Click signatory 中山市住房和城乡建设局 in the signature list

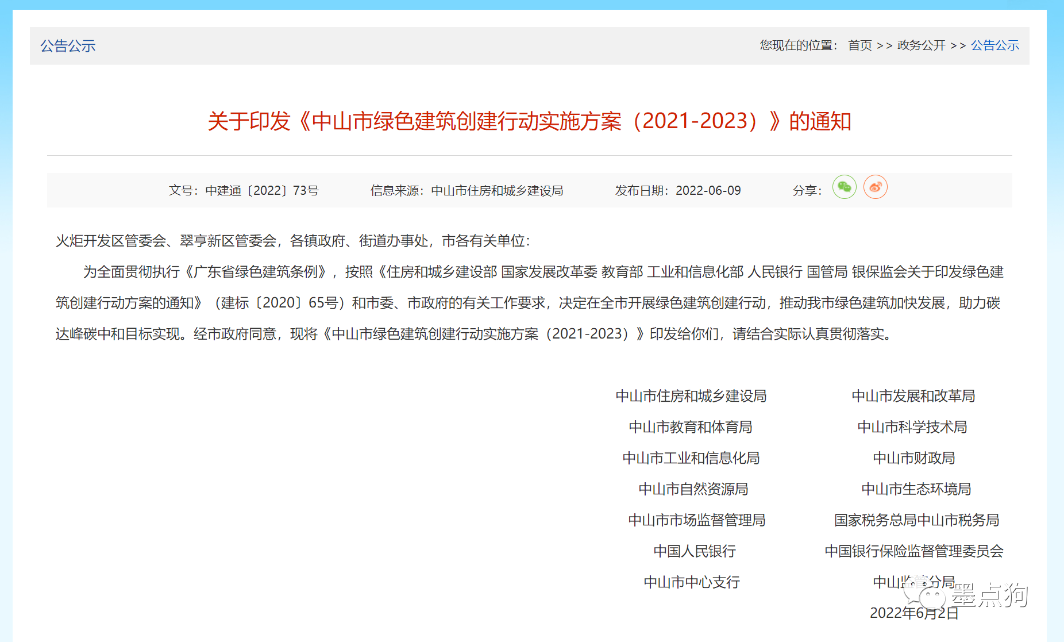(x=691, y=396)
